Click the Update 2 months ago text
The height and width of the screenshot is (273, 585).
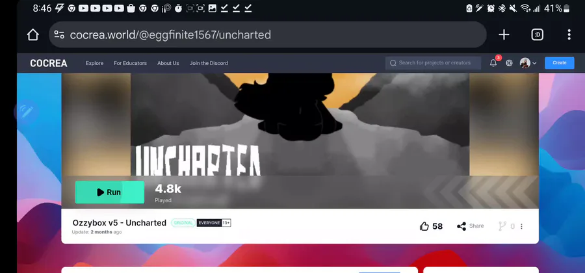click(97, 232)
